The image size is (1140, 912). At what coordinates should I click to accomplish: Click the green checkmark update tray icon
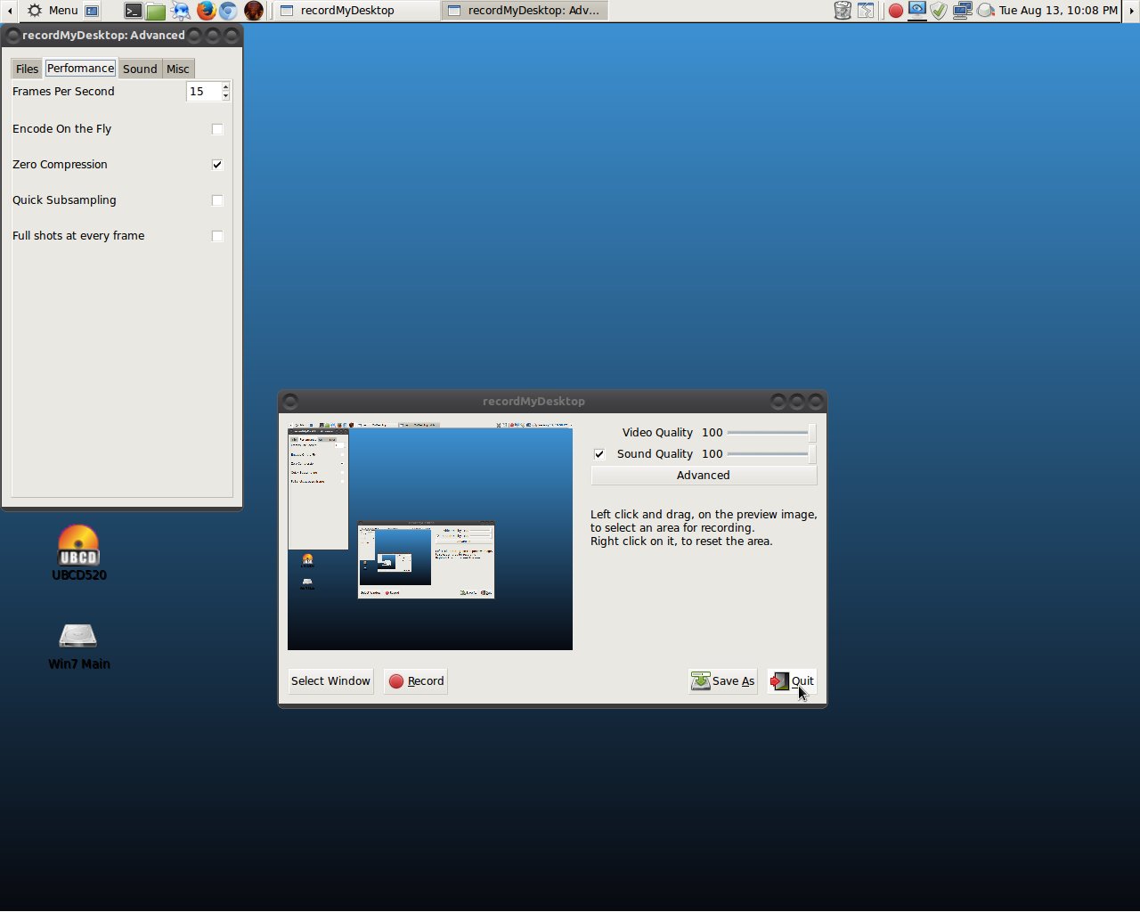(x=938, y=10)
